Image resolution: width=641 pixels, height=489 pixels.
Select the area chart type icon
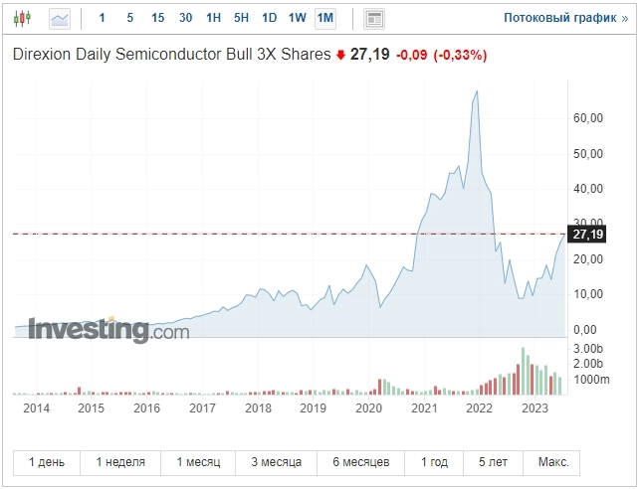click(60, 18)
